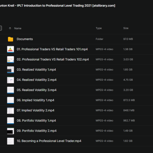This screenshot has width=153, height=153.
Task: Click size value 1.85 GB
Action: 128,70
